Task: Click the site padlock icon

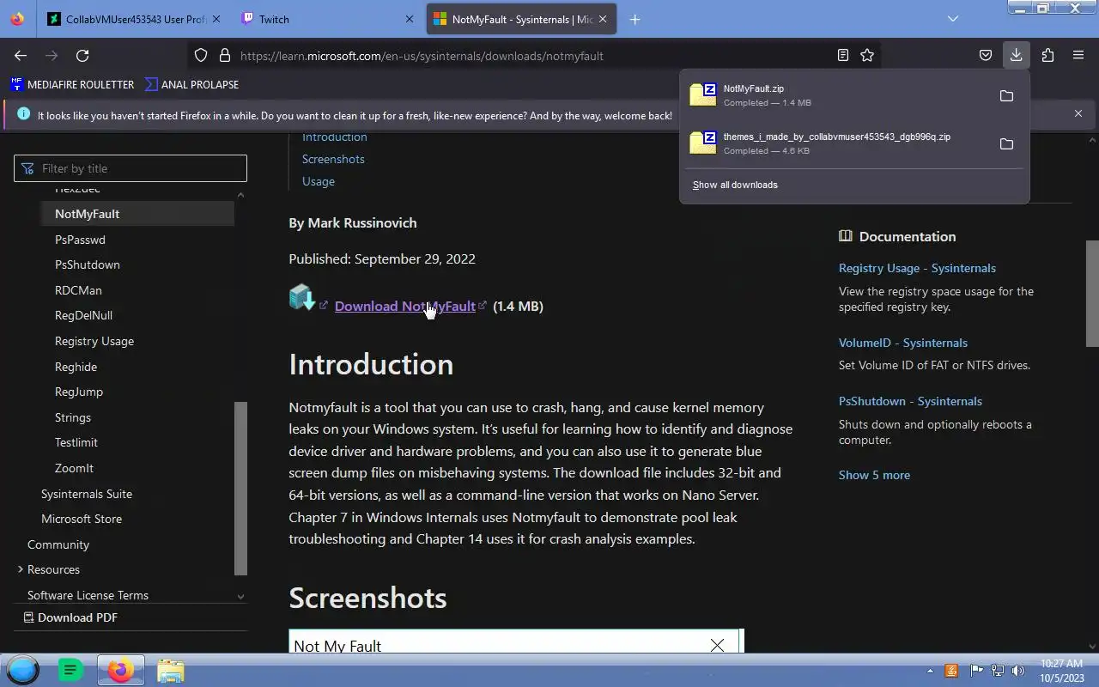Action: tap(225, 56)
